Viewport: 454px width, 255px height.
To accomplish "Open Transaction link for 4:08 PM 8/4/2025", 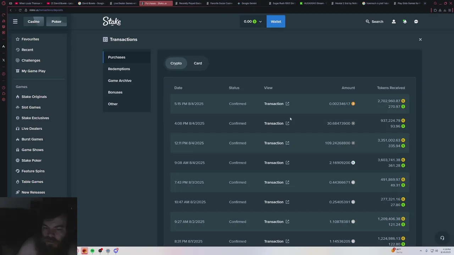I will (x=277, y=123).
